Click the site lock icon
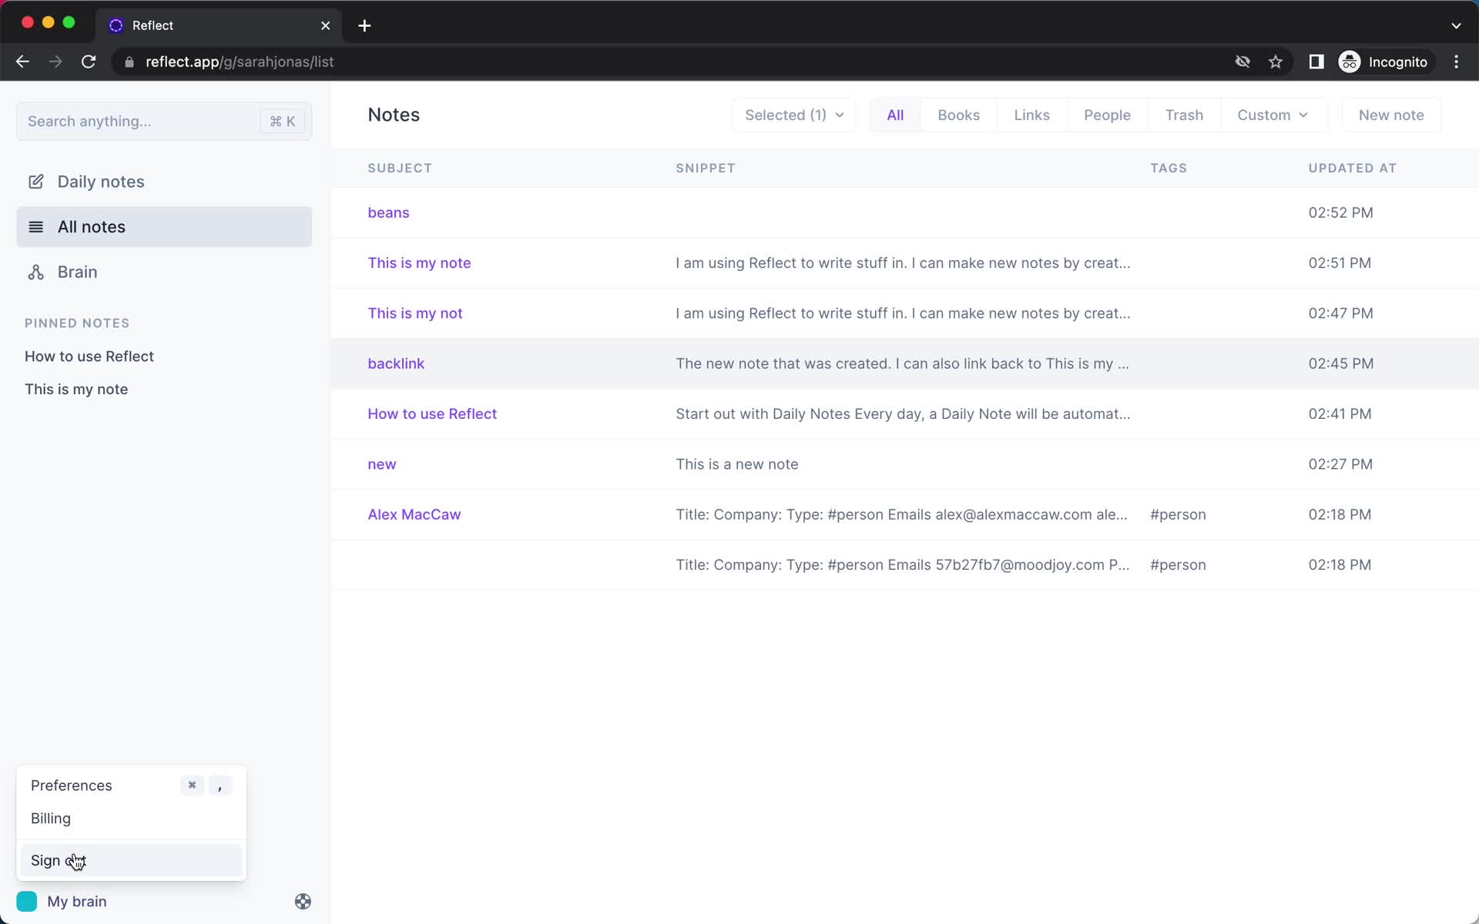The image size is (1479, 924). coord(129,62)
